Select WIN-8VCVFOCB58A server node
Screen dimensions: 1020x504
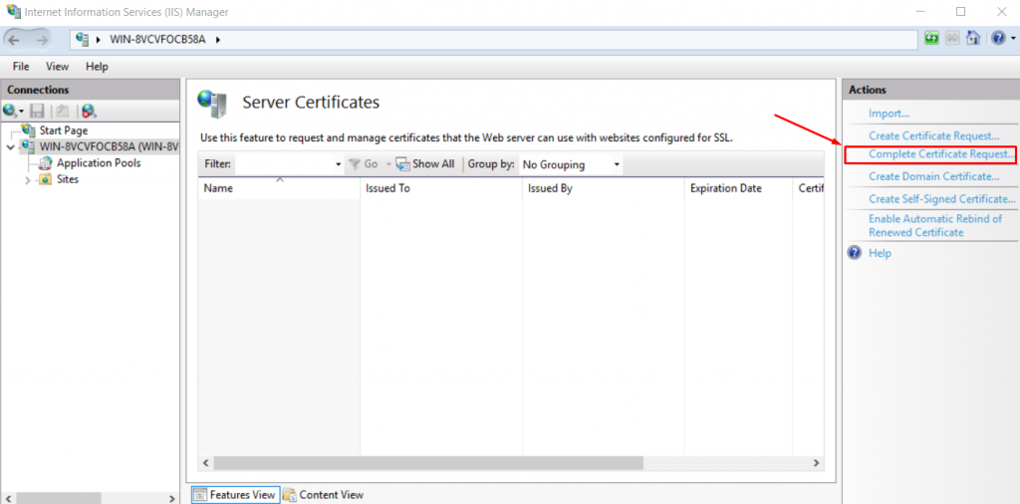point(110,146)
